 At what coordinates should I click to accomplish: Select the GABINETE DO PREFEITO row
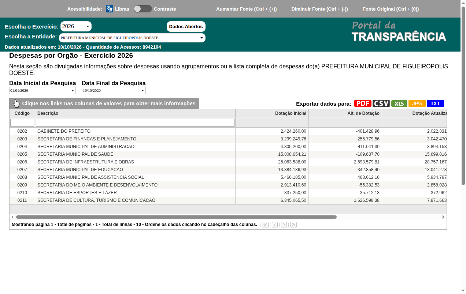click(228, 131)
